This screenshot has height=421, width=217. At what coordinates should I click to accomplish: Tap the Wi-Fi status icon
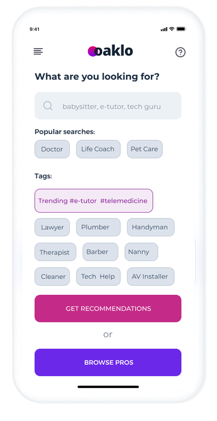click(171, 29)
